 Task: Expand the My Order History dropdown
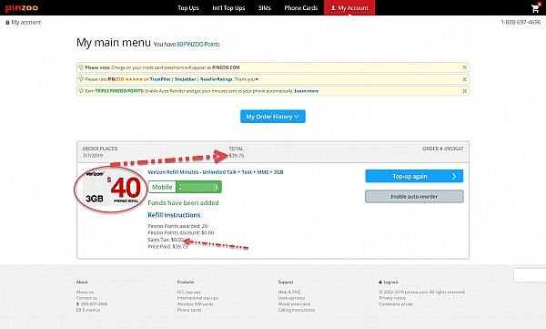pyautogui.click(x=273, y=117)
